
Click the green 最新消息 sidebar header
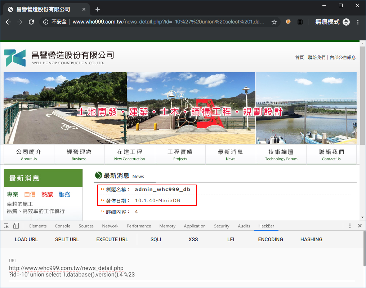(x=43, y=178)
